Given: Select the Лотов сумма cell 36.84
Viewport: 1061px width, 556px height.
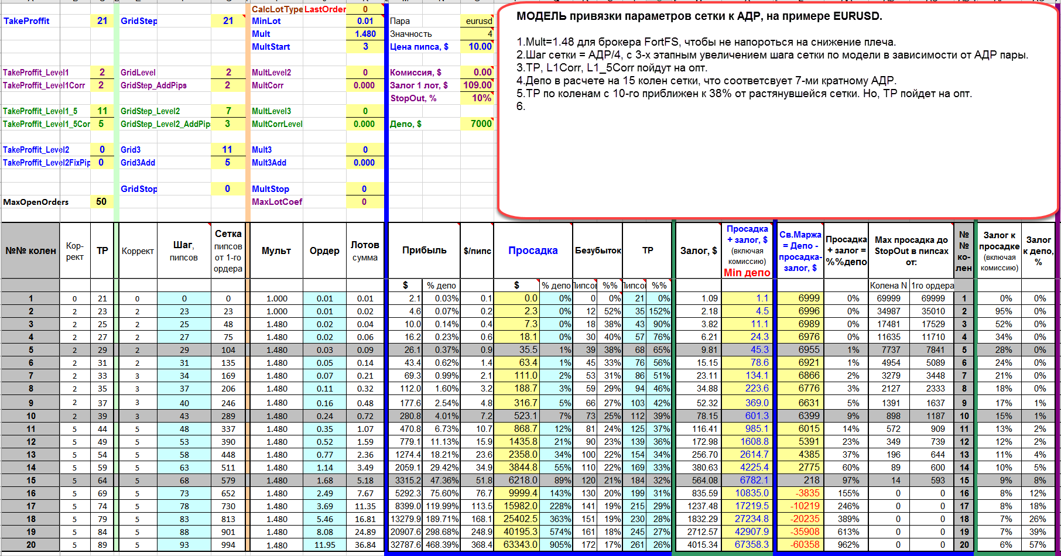Looking at the screenshot, I should pos(365,545).
